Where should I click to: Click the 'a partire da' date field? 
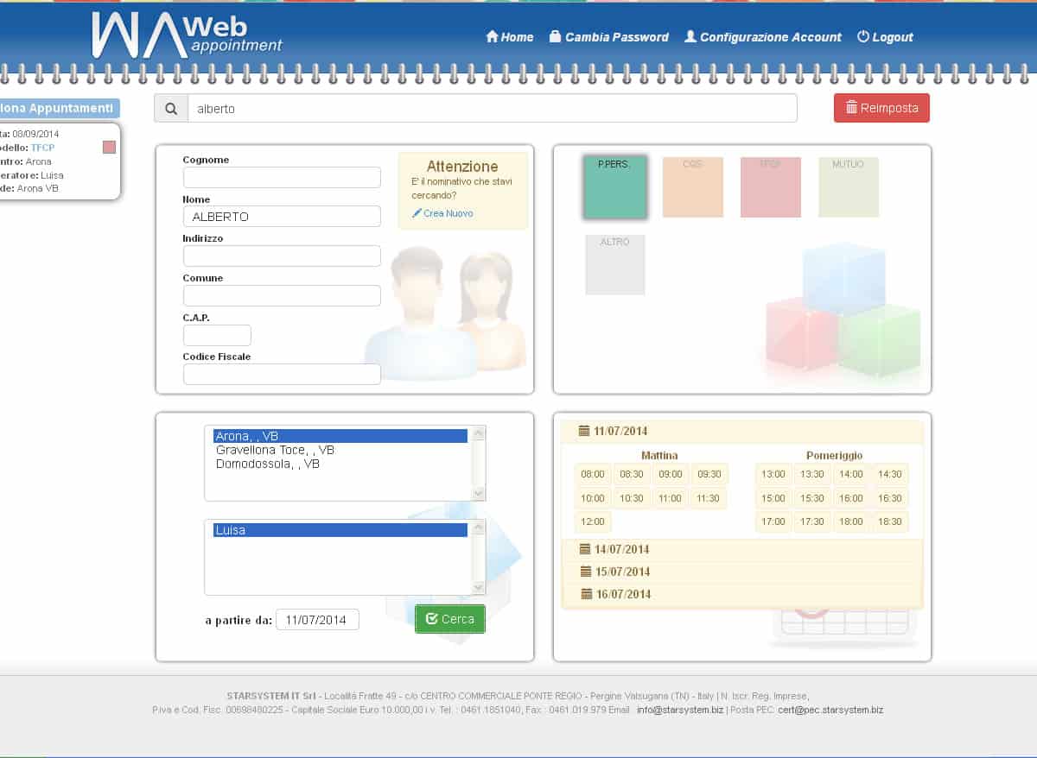[x=317, y=620]
